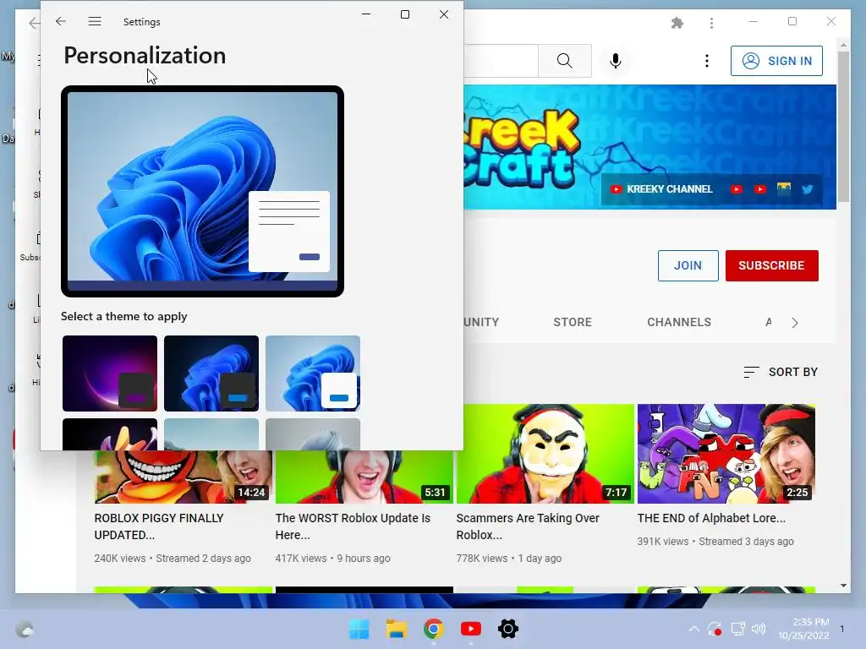Open YouTube three-dot settings menu

(x=706, y=61)
